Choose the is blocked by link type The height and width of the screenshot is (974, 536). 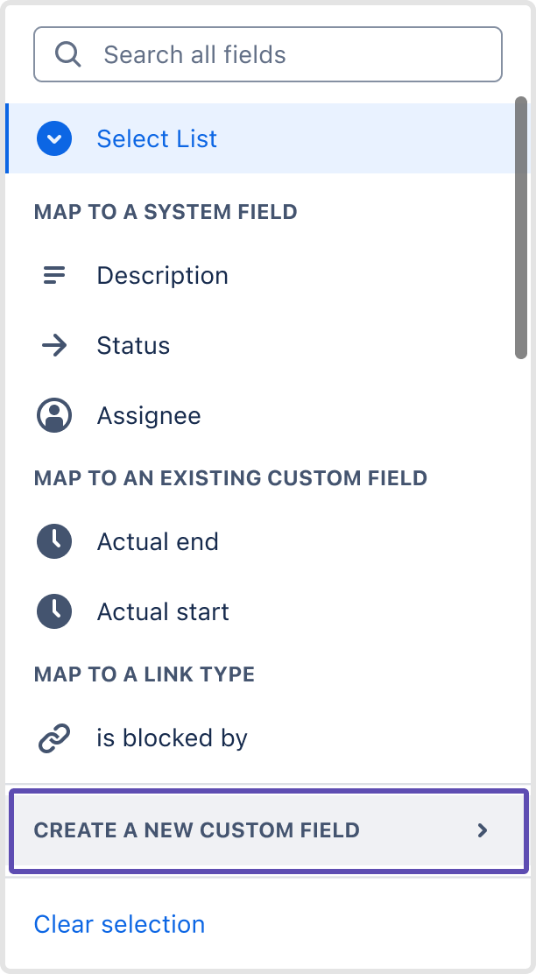pos(259,738)
